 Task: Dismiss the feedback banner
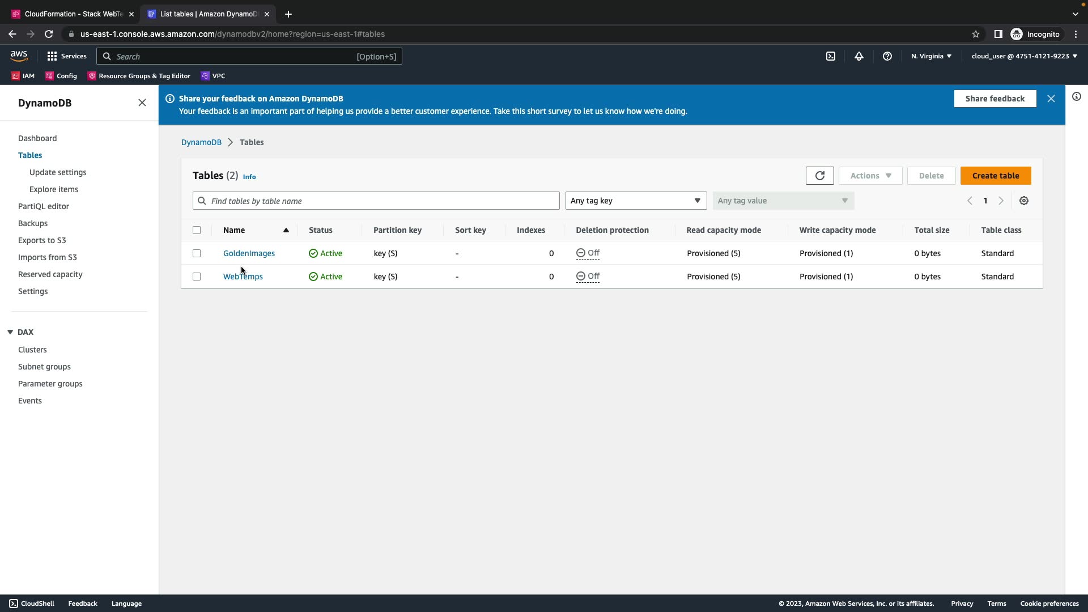point(1051,99)
